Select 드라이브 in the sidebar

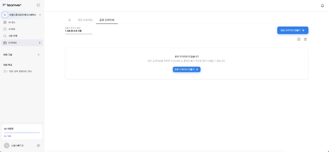coord(22,43)
